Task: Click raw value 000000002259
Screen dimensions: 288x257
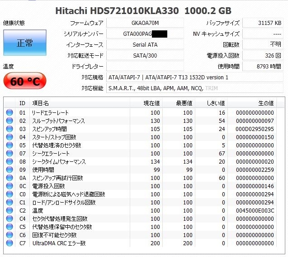Action: click(255, 170)
